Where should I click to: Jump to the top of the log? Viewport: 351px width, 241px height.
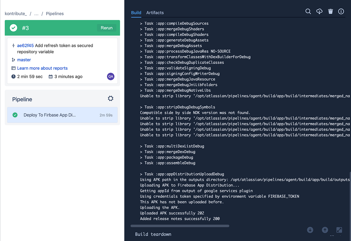(325, 230)
